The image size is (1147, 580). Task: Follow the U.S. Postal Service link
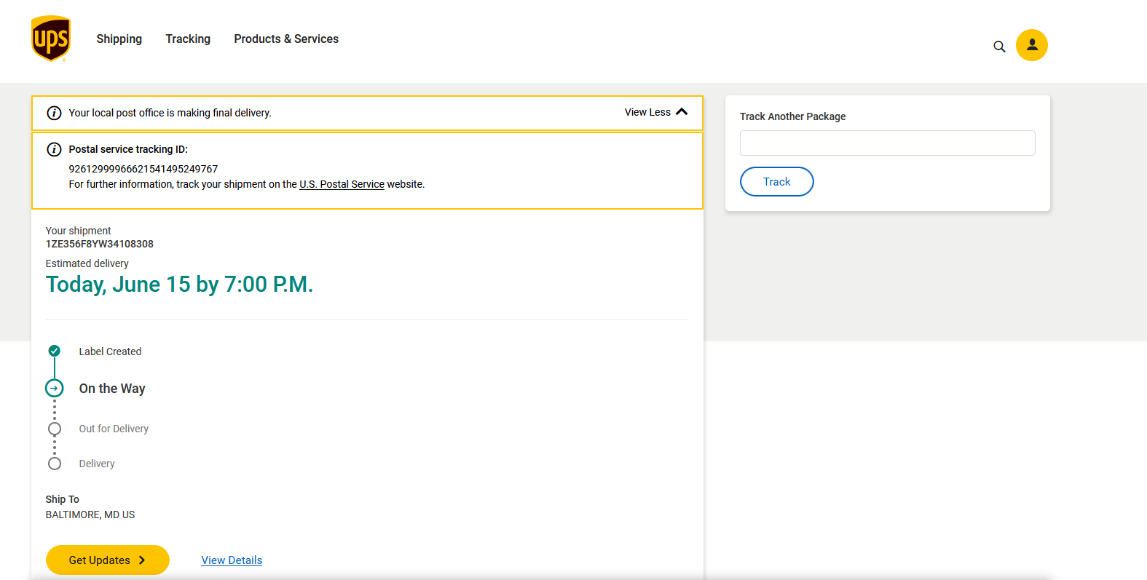coord(342,184)
